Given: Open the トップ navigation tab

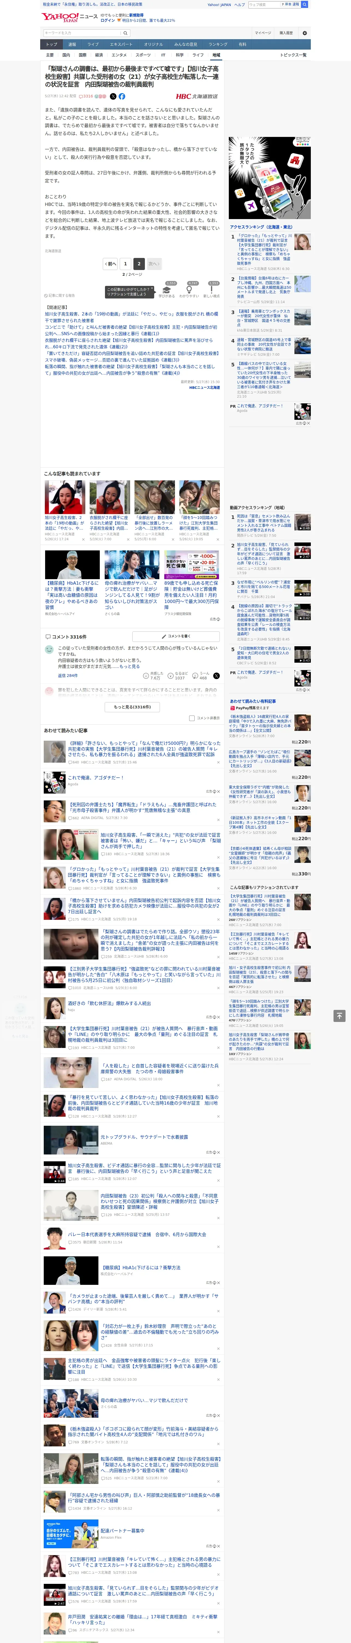Looking at the screenshot, I should [x=52, y=45].
